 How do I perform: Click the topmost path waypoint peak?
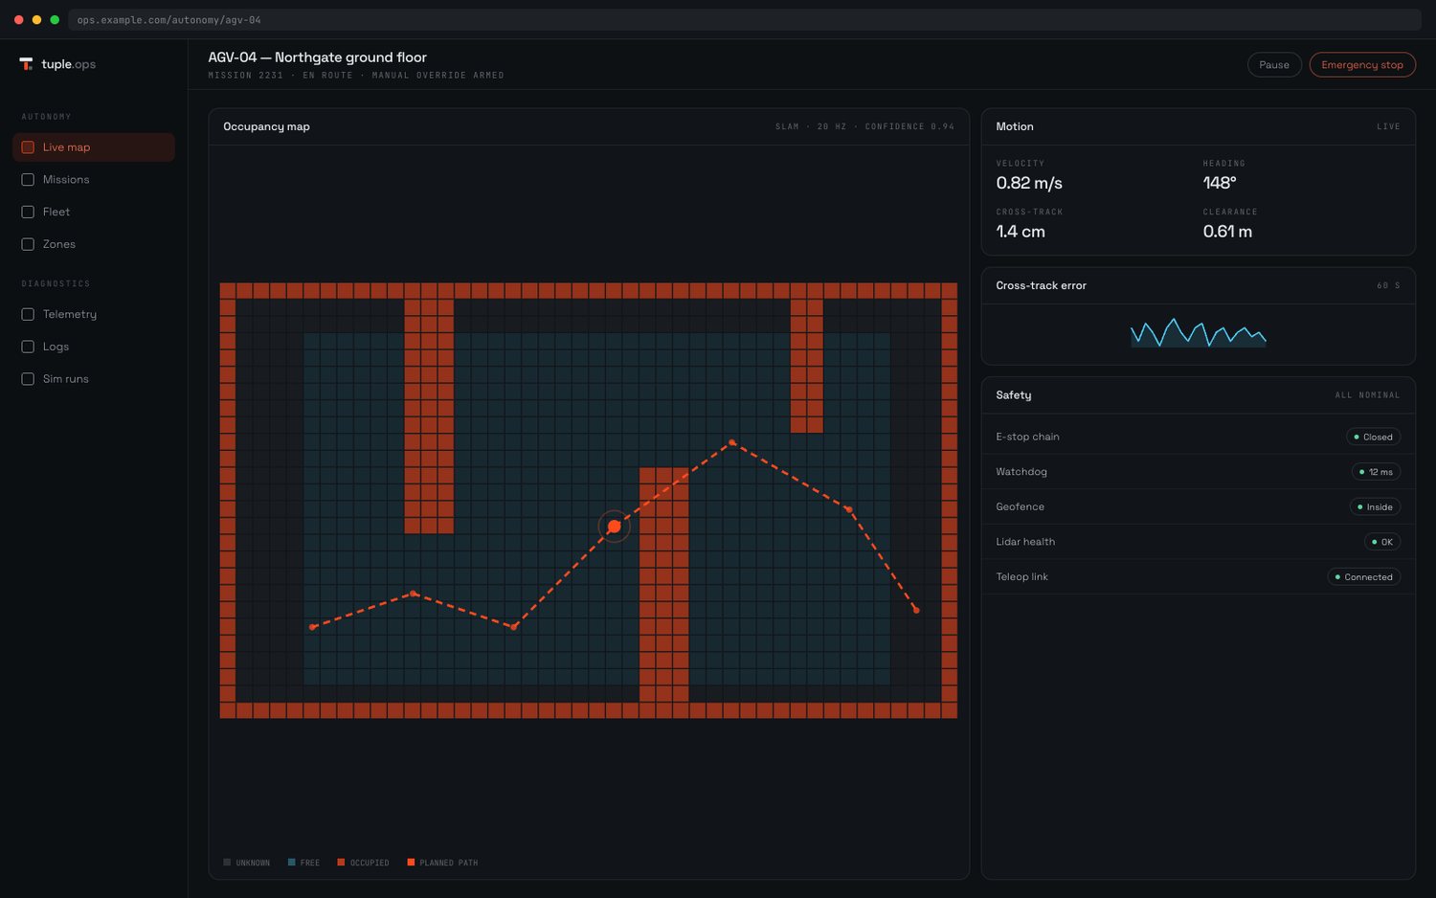[x=732, y=442]
